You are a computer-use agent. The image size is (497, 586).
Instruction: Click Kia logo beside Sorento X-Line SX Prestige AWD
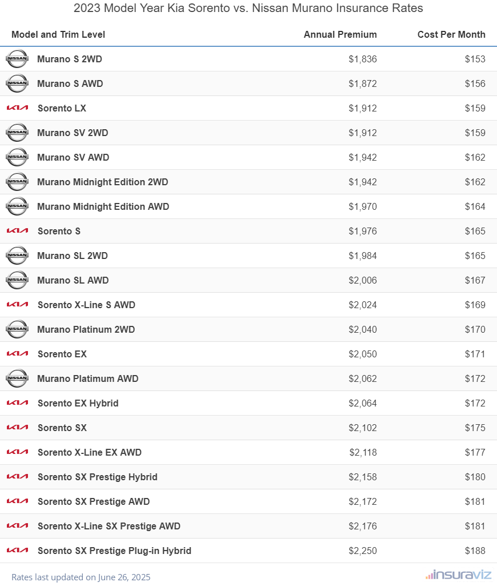point(17,526)
